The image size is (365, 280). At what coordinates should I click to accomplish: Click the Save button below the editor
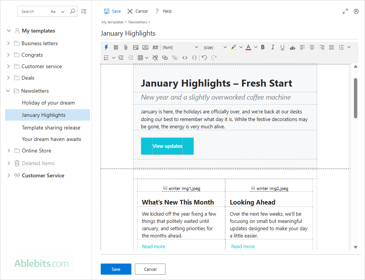116,269
